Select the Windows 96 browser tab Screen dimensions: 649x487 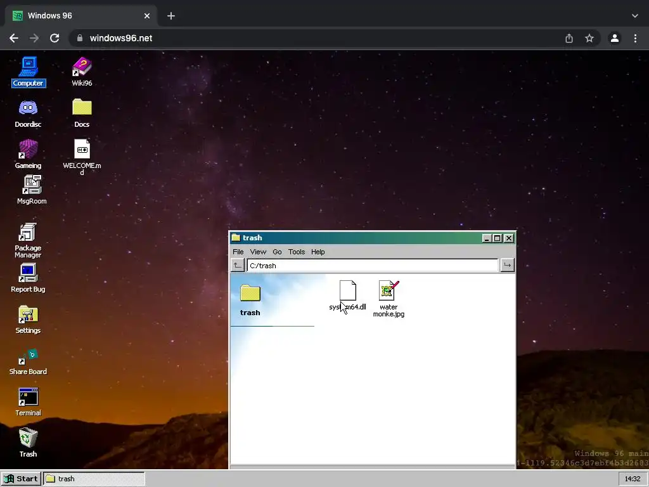81,16
